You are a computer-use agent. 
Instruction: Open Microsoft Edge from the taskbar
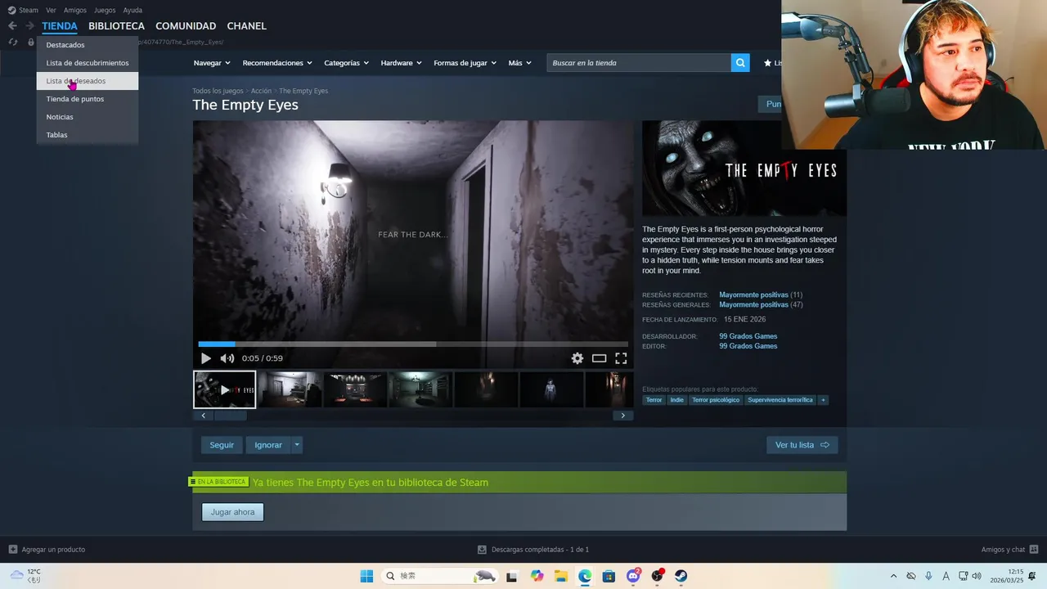click(x=585, y=576)
